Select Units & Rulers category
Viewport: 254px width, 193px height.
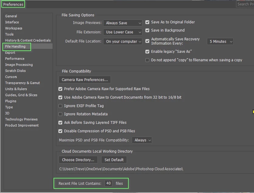pyautogui.click(x=16, y=89)
